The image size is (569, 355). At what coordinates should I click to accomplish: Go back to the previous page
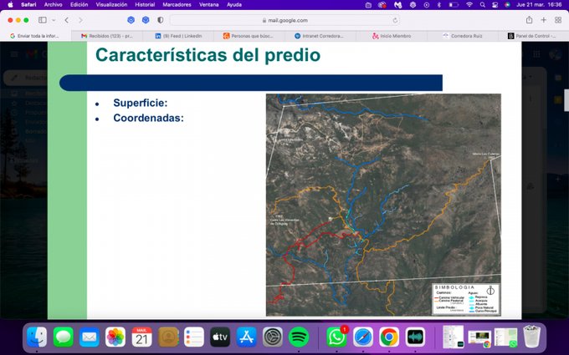pyautogui.click(x=67, y=20)
